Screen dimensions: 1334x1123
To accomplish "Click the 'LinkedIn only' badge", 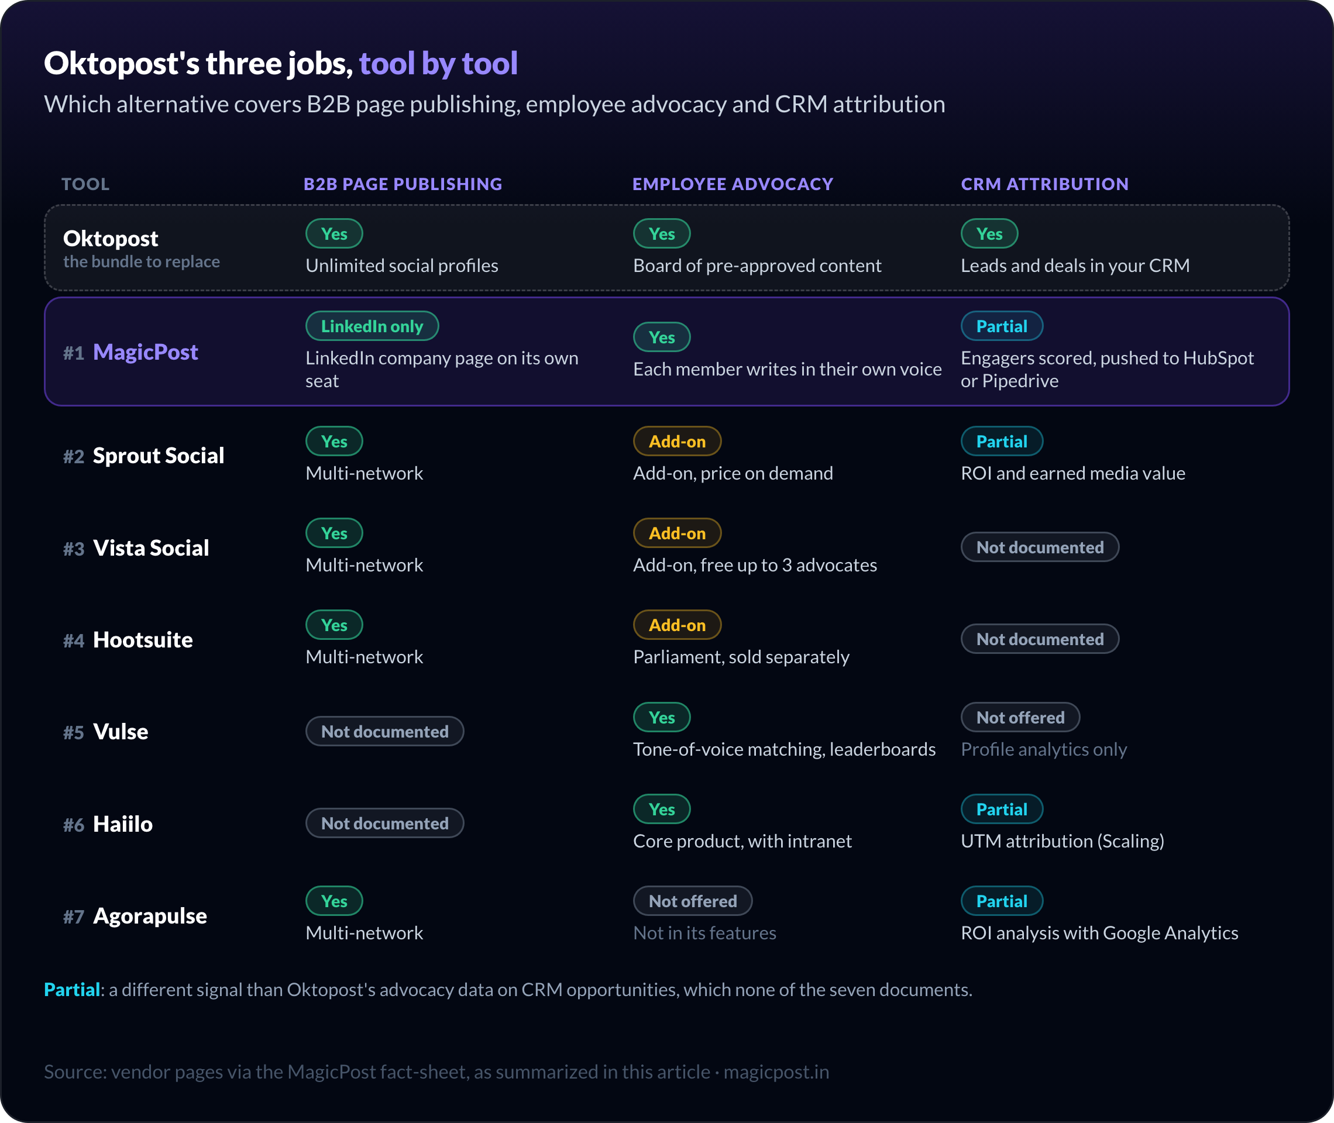I will [x=372, y=326].
